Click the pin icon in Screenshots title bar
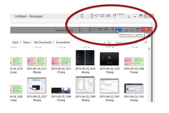This screenshot has height=113, width=169. (112, 29)
